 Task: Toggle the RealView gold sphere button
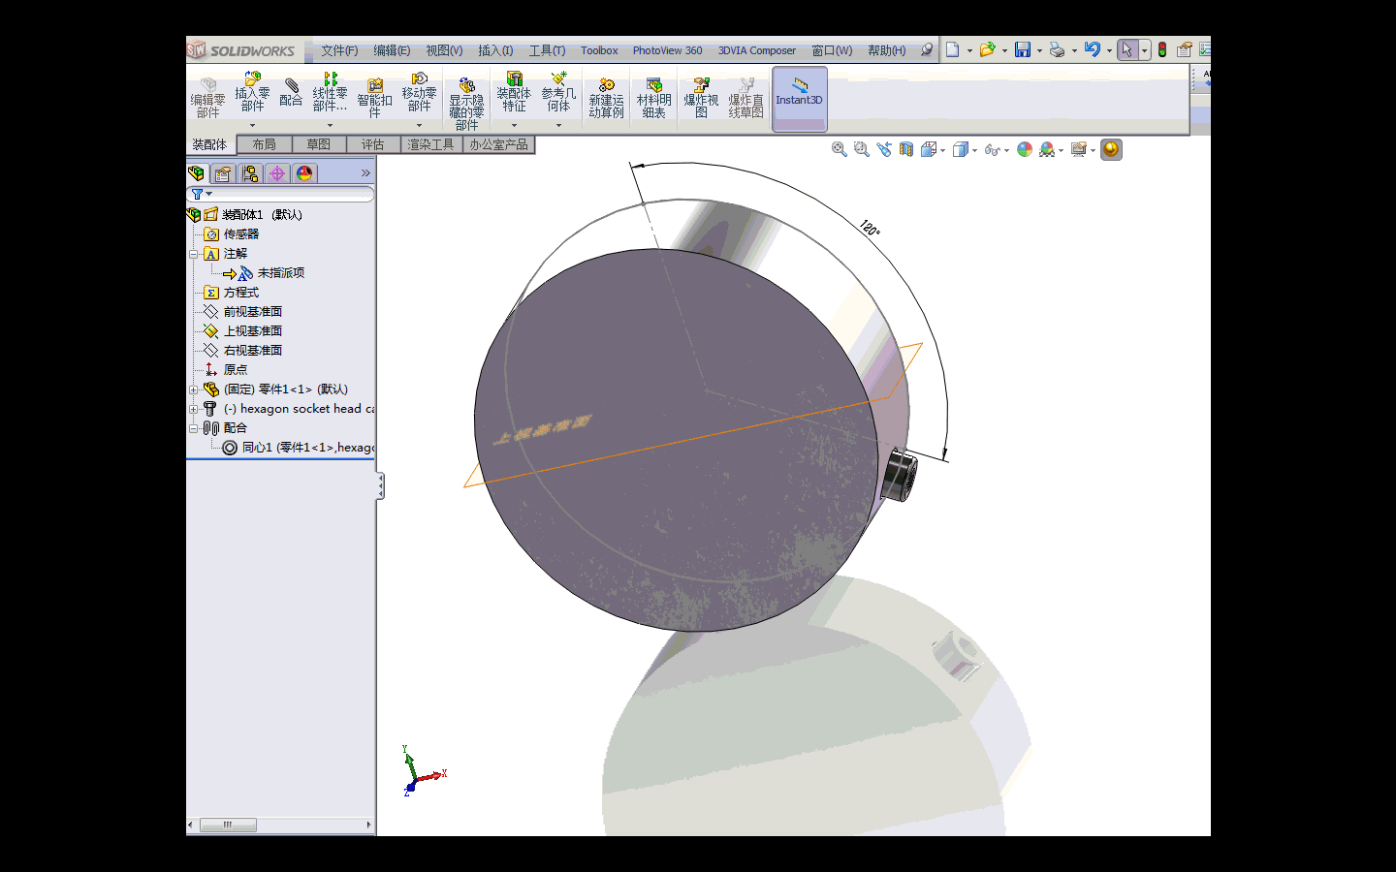tap(1111, 149)
